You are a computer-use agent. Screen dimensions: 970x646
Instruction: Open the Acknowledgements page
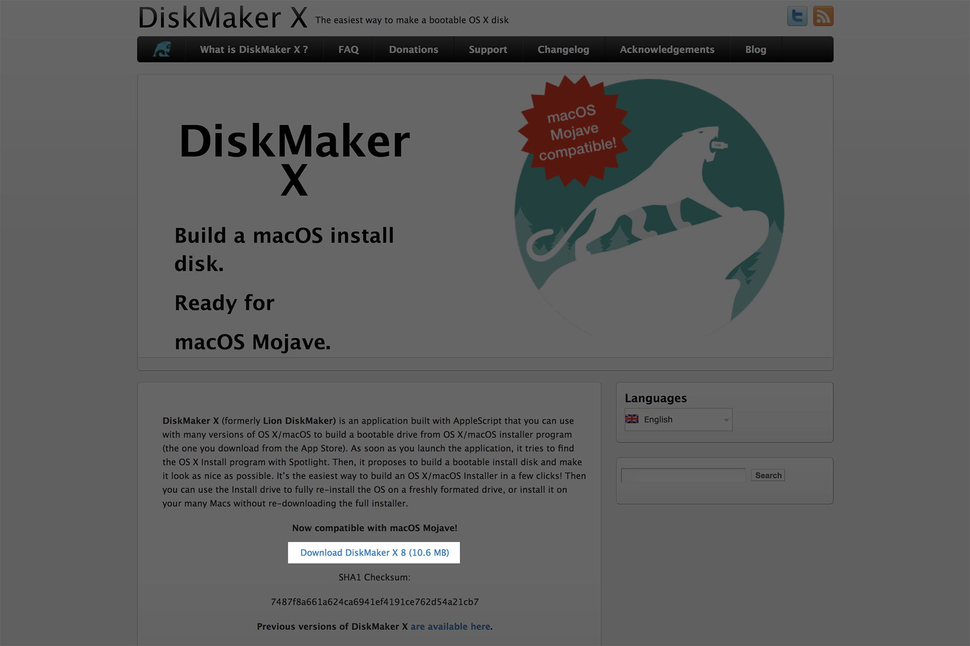pyautogui.click(x=667, y=49)
